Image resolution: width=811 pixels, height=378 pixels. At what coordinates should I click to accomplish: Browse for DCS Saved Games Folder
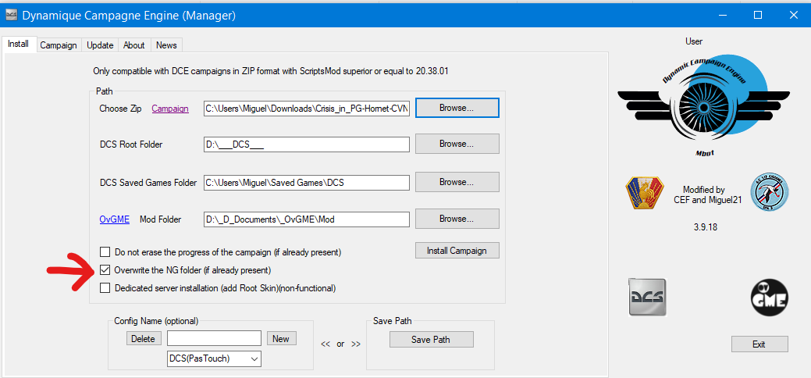point(457,182)
